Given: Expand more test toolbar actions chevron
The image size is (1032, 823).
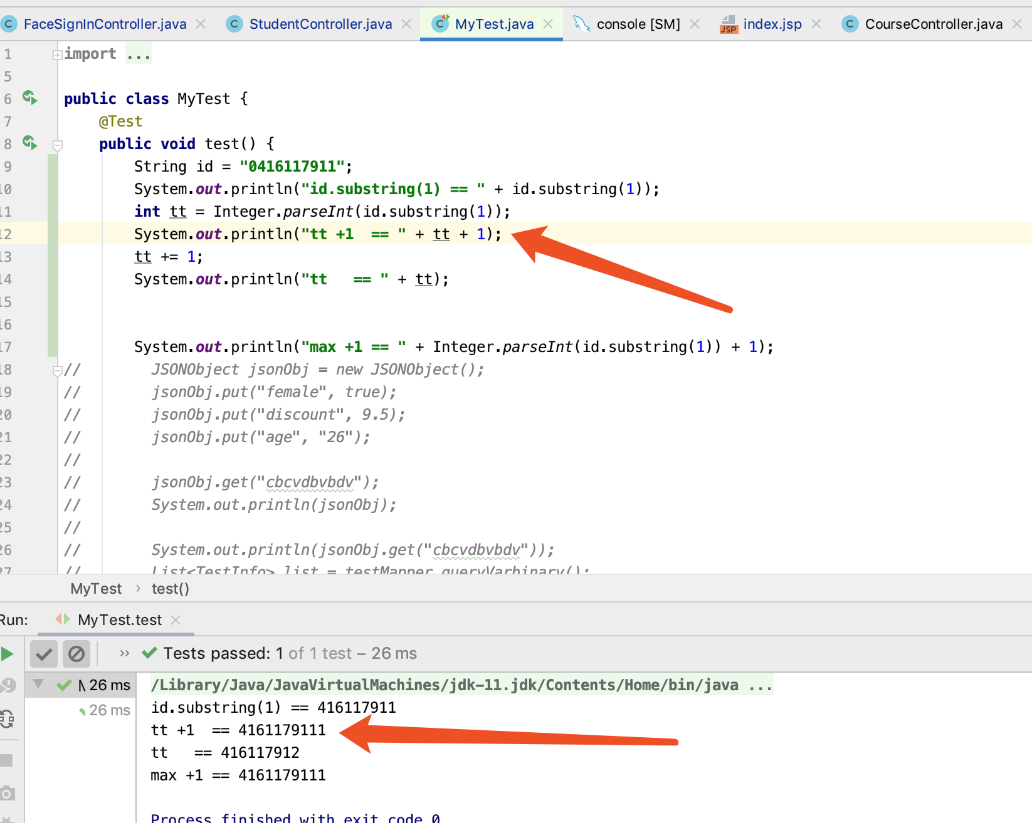Looking at the screenshot, I should (x=124, y=654).
